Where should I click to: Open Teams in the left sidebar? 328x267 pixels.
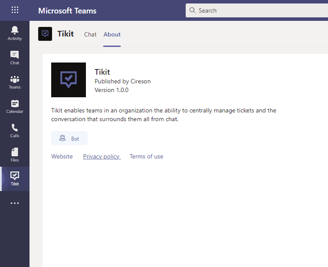coord(15,82)
